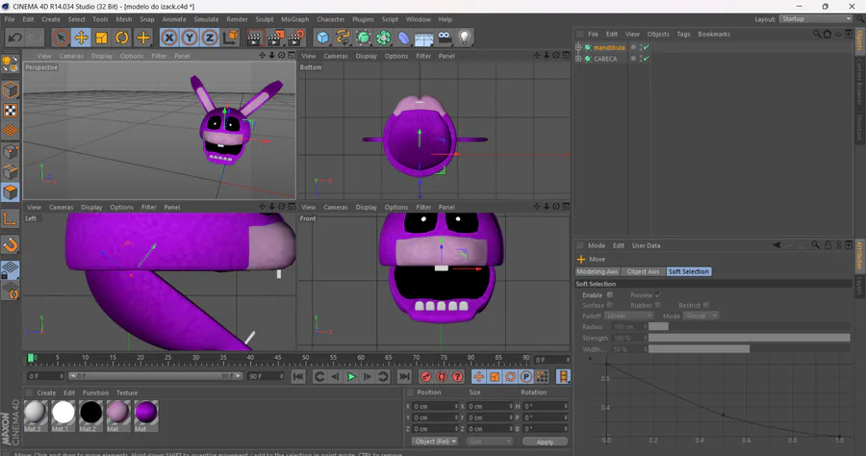Select the CABECA object row
Screen dimensions: 866x456
click(605, 59)
